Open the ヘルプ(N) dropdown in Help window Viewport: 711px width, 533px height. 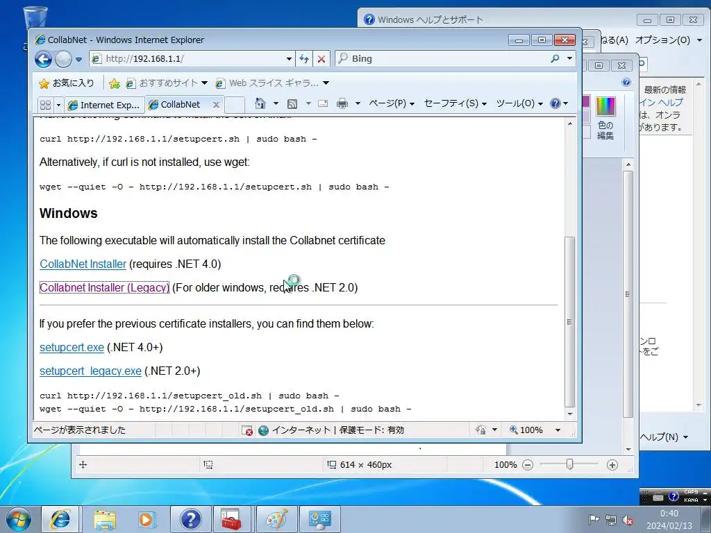pyautogui.click(x=664, y=437)
